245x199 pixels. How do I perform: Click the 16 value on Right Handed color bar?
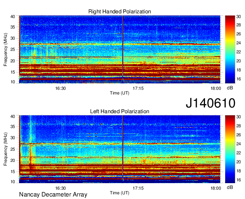[239, 79]
